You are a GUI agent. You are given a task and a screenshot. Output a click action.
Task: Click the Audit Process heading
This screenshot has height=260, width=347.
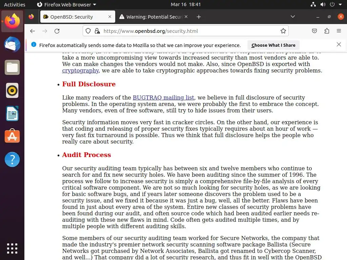[x=86, y=155]
